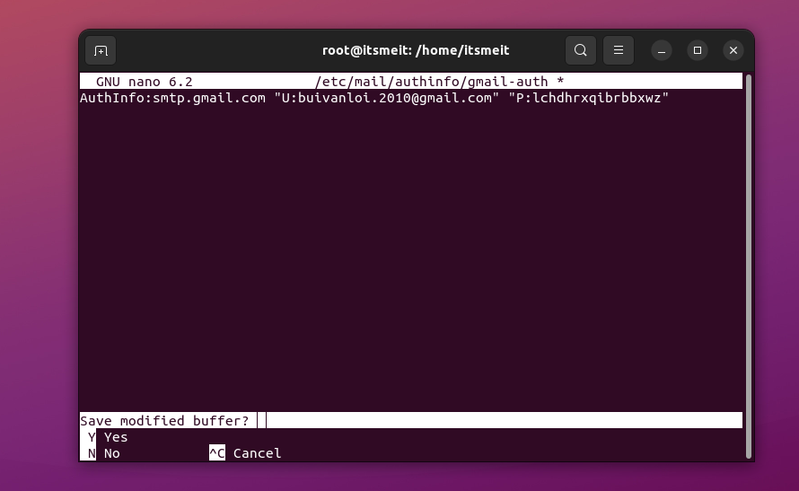The image size is (799, 491).
Task: Click the ^C shortcut key label
Action: [217, 453]
